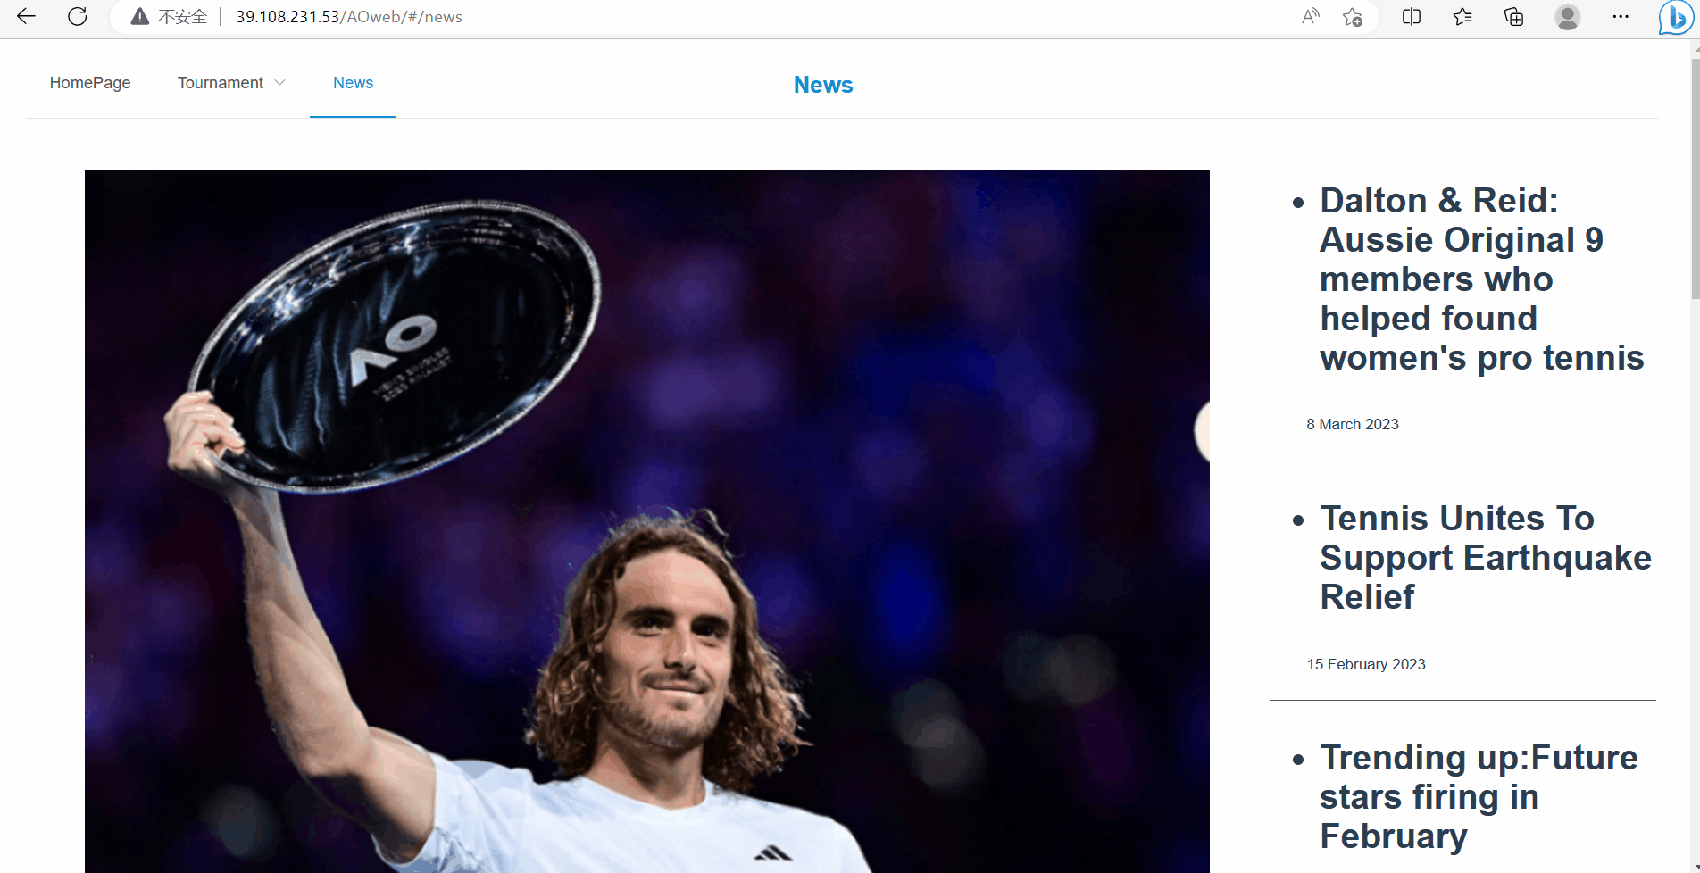Open the browser profile avatar
The width and height of the screenshot is (1700, 873).
pyautogui.click(x=1568, y=16)
